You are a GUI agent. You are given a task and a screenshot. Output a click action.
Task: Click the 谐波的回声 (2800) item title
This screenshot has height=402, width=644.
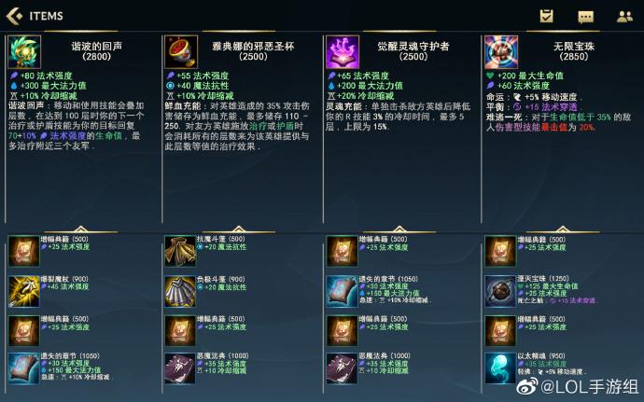[x=97, y=51]
